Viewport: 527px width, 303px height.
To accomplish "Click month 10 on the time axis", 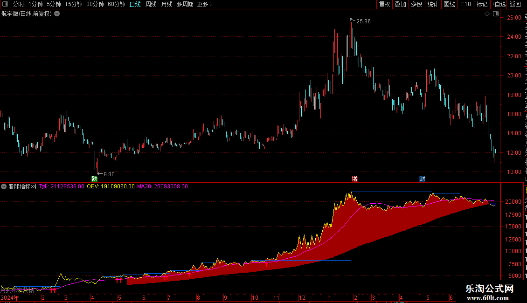I will tap(255, 297).
